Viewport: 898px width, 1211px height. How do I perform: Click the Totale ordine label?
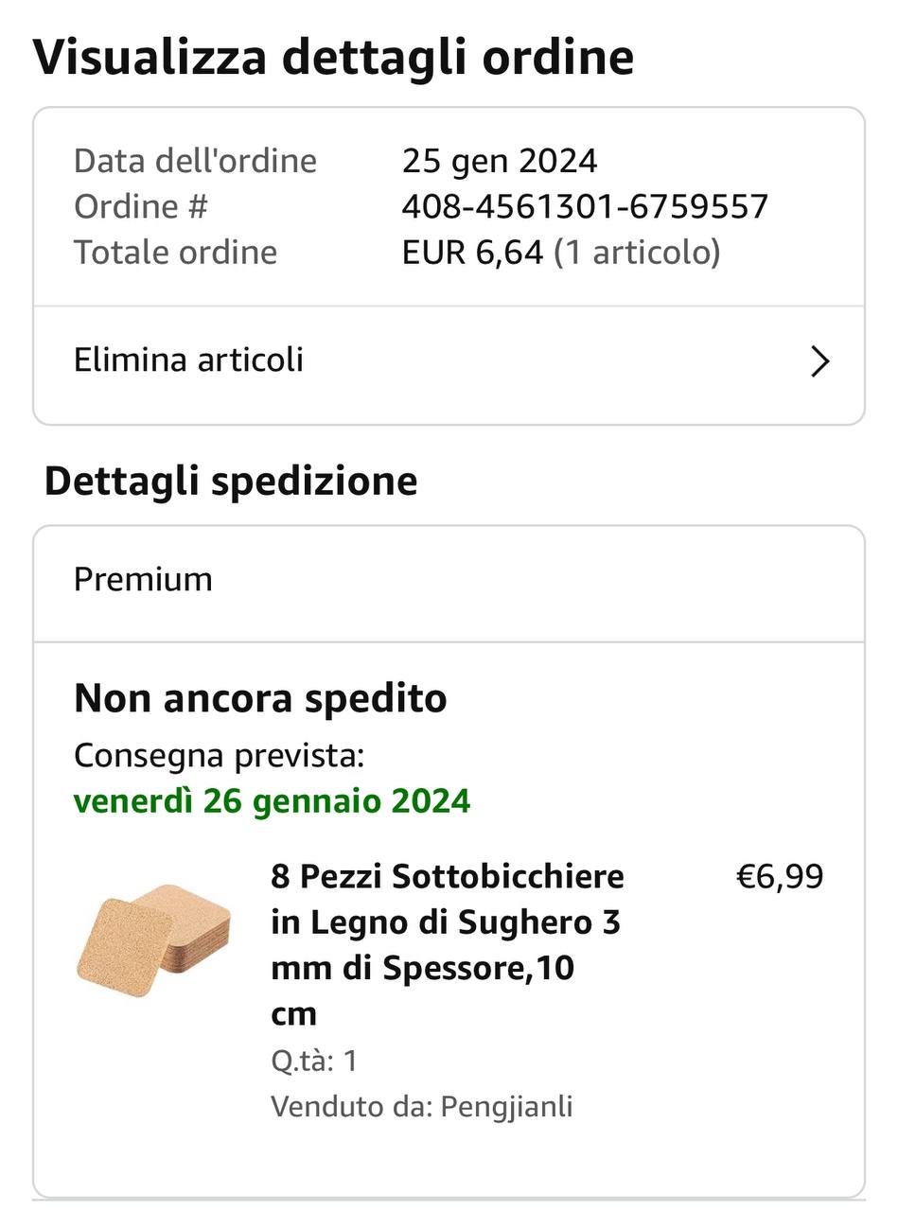(175, 253)
